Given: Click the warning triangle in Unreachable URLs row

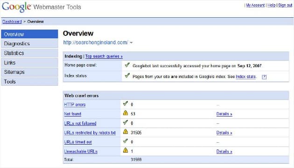Looking at the screenshot, I should (126, 150).
